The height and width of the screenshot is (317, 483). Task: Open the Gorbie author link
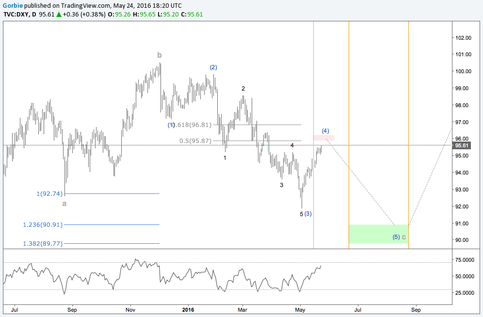[x=13, y=5]
